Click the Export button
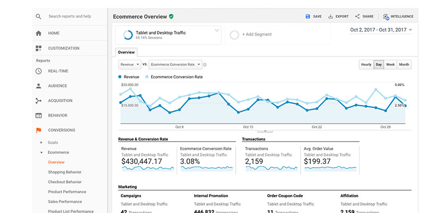This screenshot has height=213, width=447. [x=338, y=17]
